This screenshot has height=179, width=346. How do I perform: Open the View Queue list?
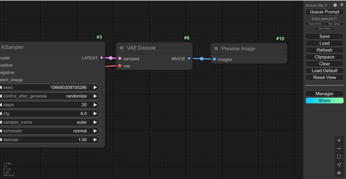(x=334, y=24)
